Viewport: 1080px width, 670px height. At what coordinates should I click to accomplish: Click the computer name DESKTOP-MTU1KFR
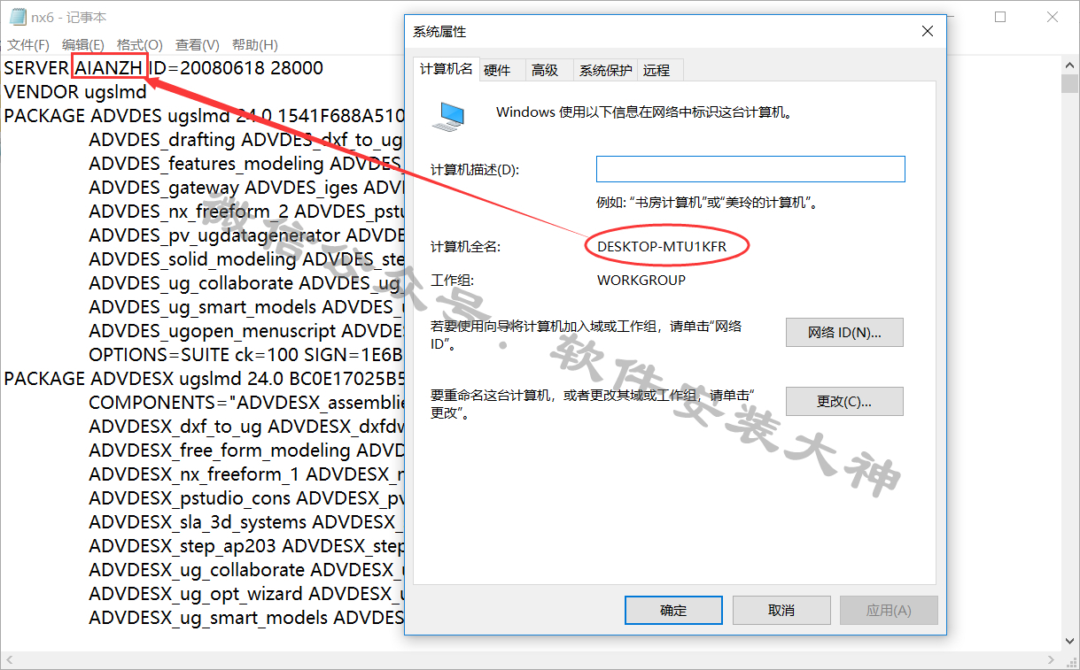pos(662,247)
